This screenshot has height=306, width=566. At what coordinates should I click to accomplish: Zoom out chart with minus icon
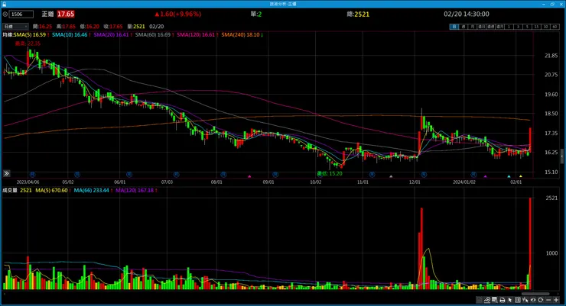click(x=548, y=300)
